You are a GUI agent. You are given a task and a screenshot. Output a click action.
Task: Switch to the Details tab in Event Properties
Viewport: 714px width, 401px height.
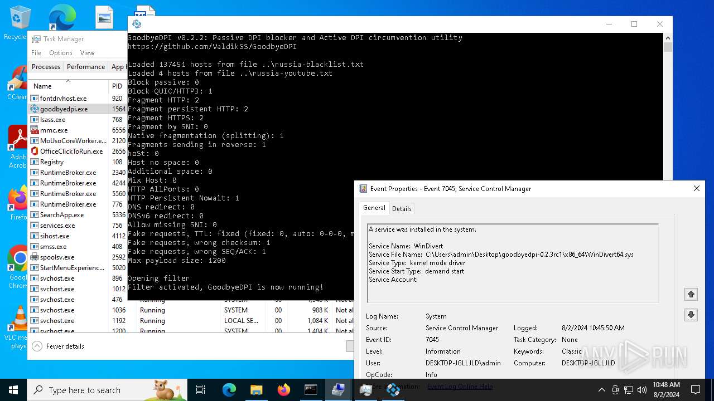point(402,209)
